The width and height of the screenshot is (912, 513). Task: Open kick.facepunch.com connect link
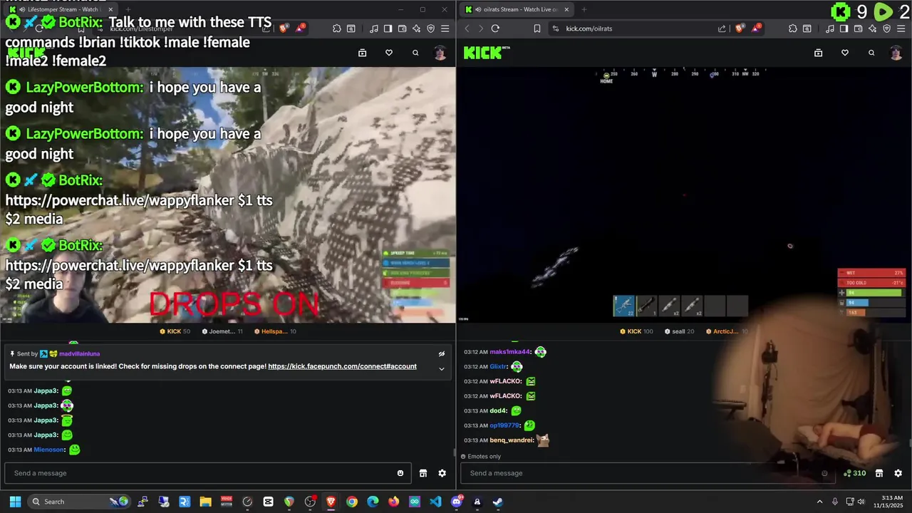click(x=342, y=366)
